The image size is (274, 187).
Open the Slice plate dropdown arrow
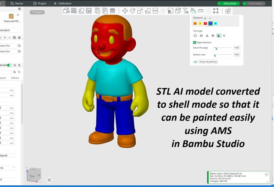pyautogui.click(x=219, y=3)
